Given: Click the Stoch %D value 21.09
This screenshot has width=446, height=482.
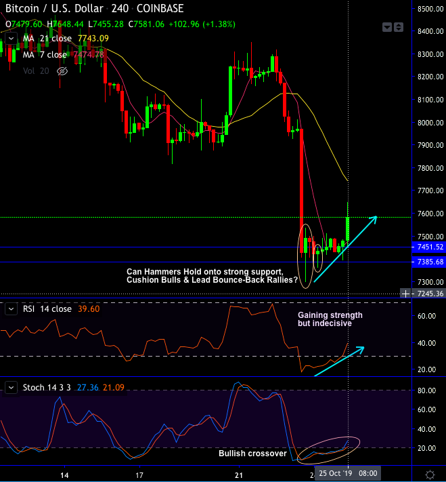Looking at the screenshot, I should click(114, 387).
